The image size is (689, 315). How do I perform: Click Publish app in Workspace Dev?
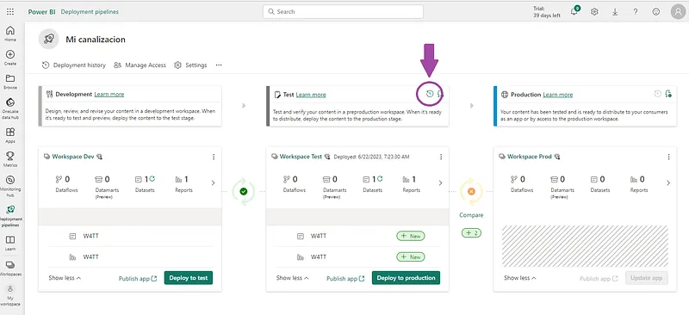tap(138, 279)
